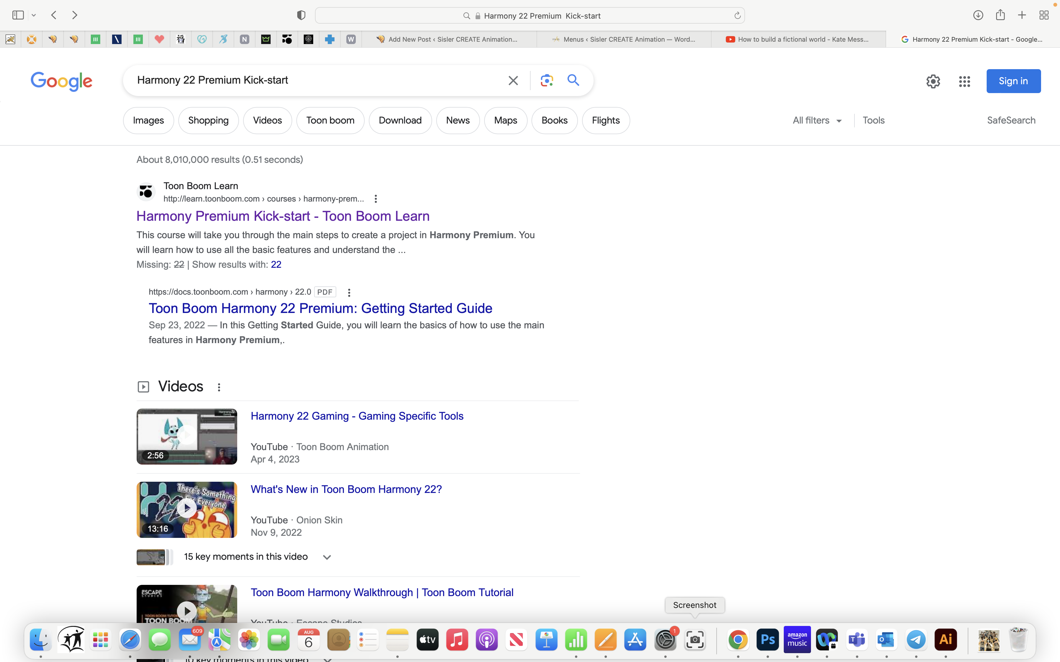Open Google Chrome from the dock
1060x662 pixels.
pos(738,640)
